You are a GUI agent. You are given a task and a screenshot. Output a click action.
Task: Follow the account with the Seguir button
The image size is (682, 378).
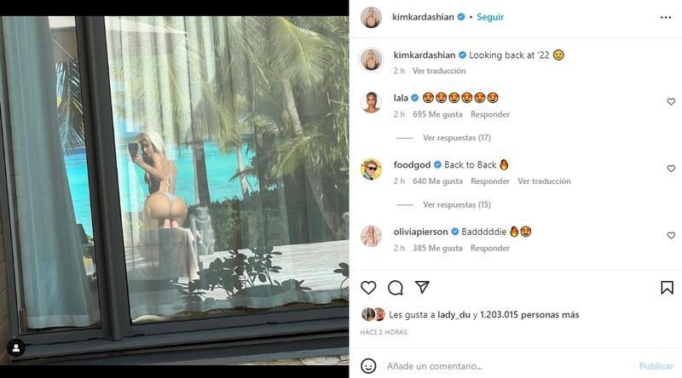490,17
